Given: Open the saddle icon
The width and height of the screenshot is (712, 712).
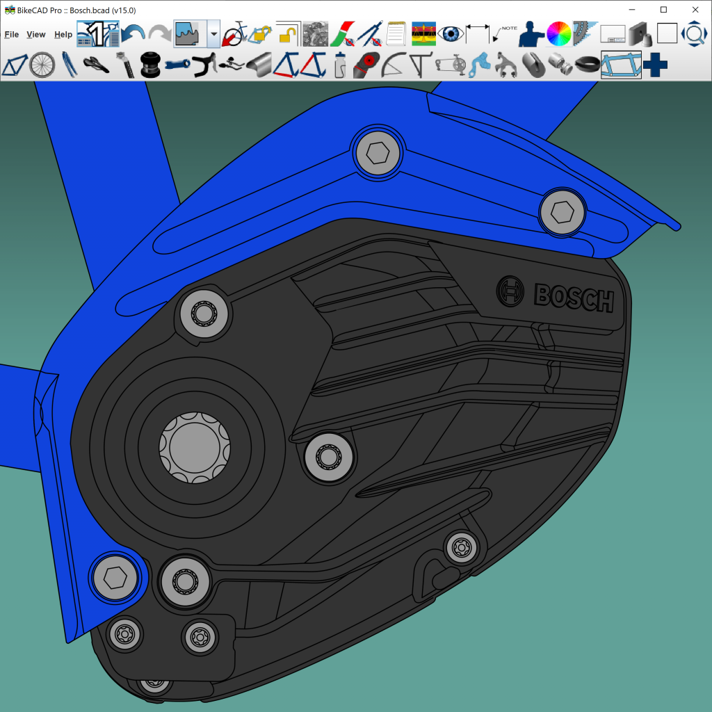Looking at the screenshot, I should (96, 65).
